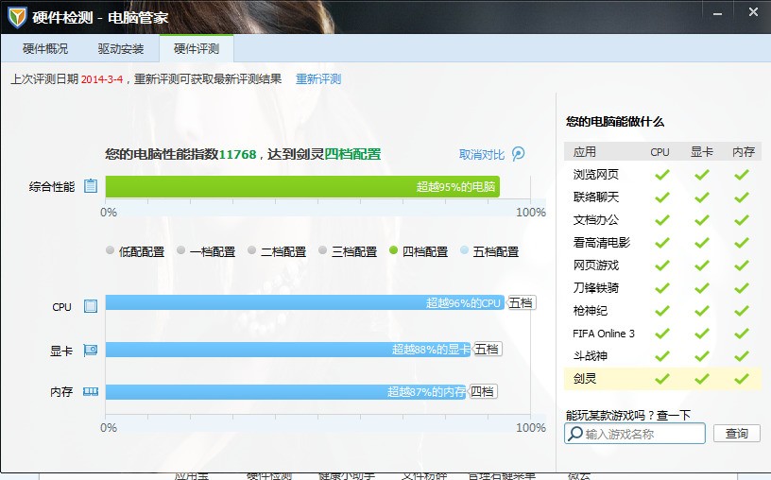This screenshot has width=771, height=480.
Task: Select the 联络聊天 row
Action: click(662, 197)
